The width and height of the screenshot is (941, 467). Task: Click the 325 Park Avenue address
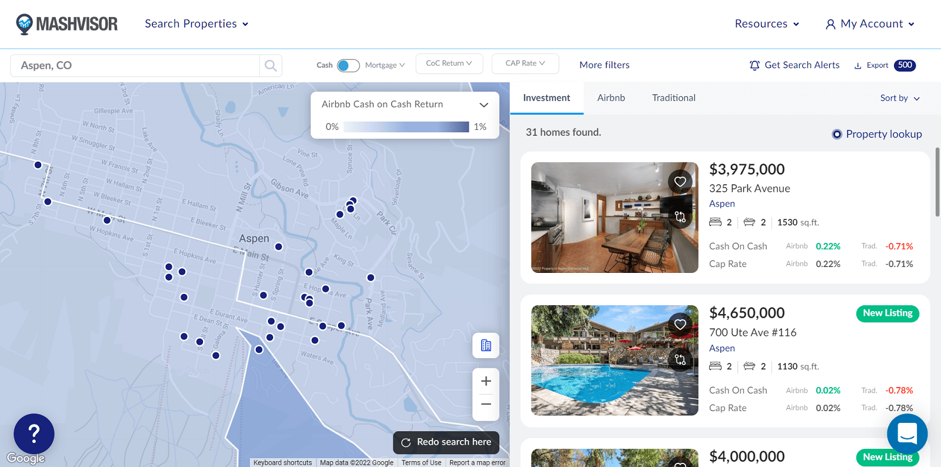749,188
